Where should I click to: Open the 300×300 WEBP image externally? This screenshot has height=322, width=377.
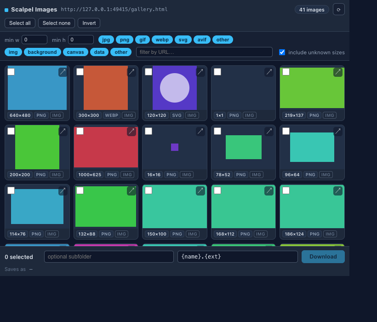tap(131, 72)
